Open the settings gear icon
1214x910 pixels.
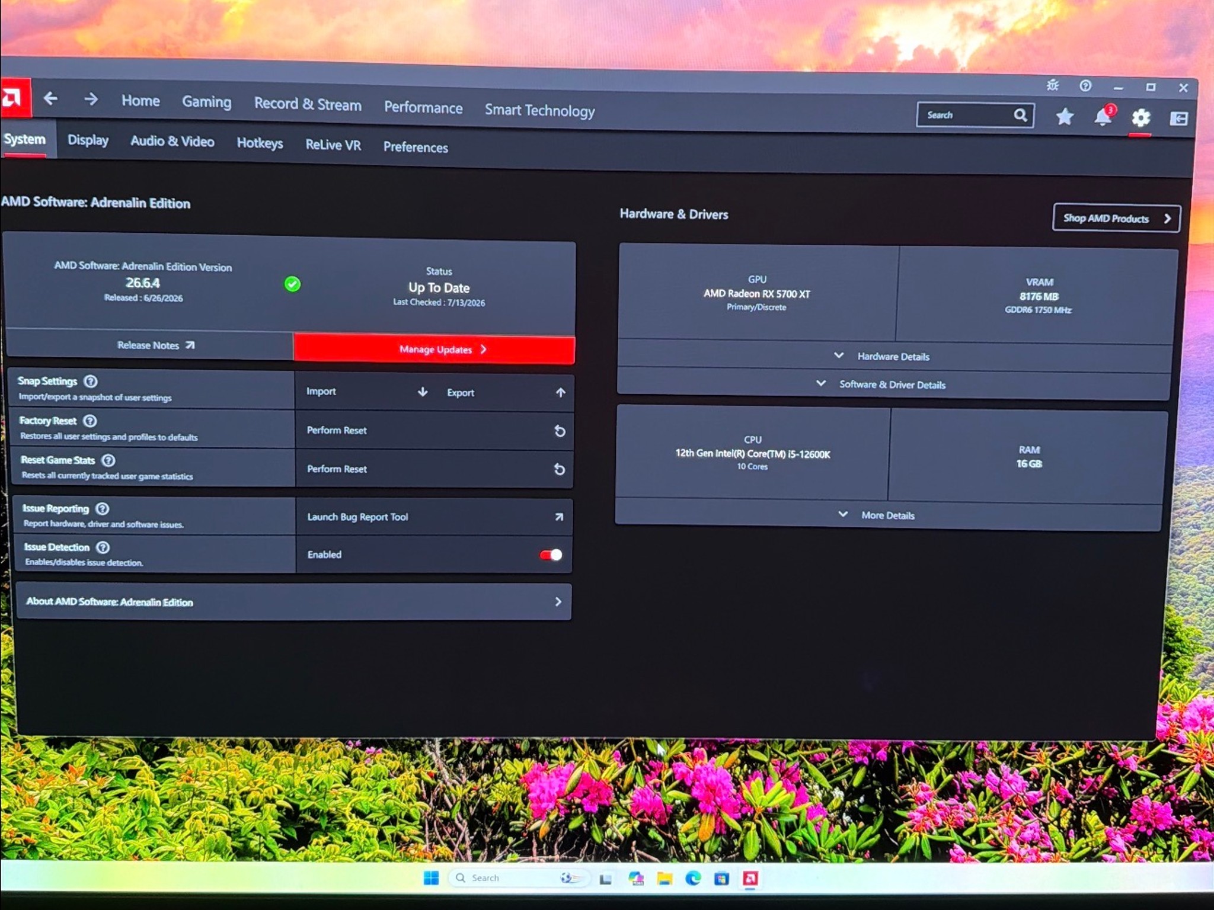tap(1140, 118)
